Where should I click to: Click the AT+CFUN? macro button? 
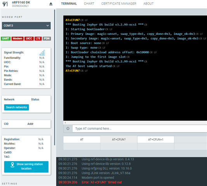(x=119, y=139)
